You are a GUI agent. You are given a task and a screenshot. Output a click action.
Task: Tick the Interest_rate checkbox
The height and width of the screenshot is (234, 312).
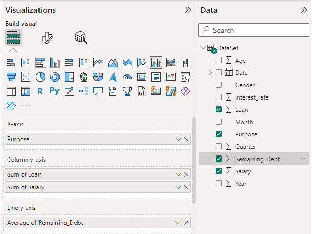pos(219,97)
